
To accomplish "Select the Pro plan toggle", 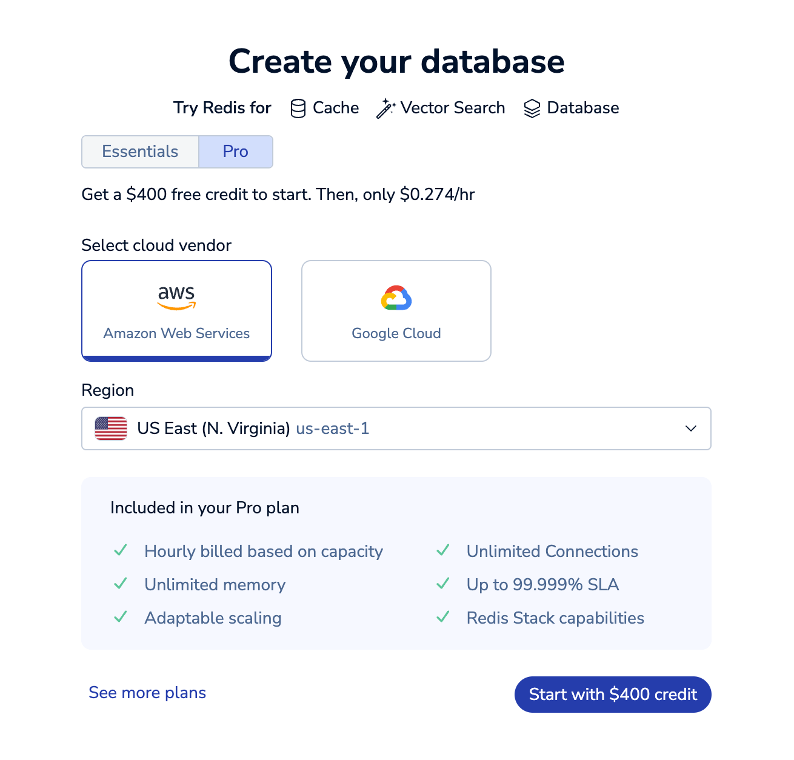I will (236, 152).
